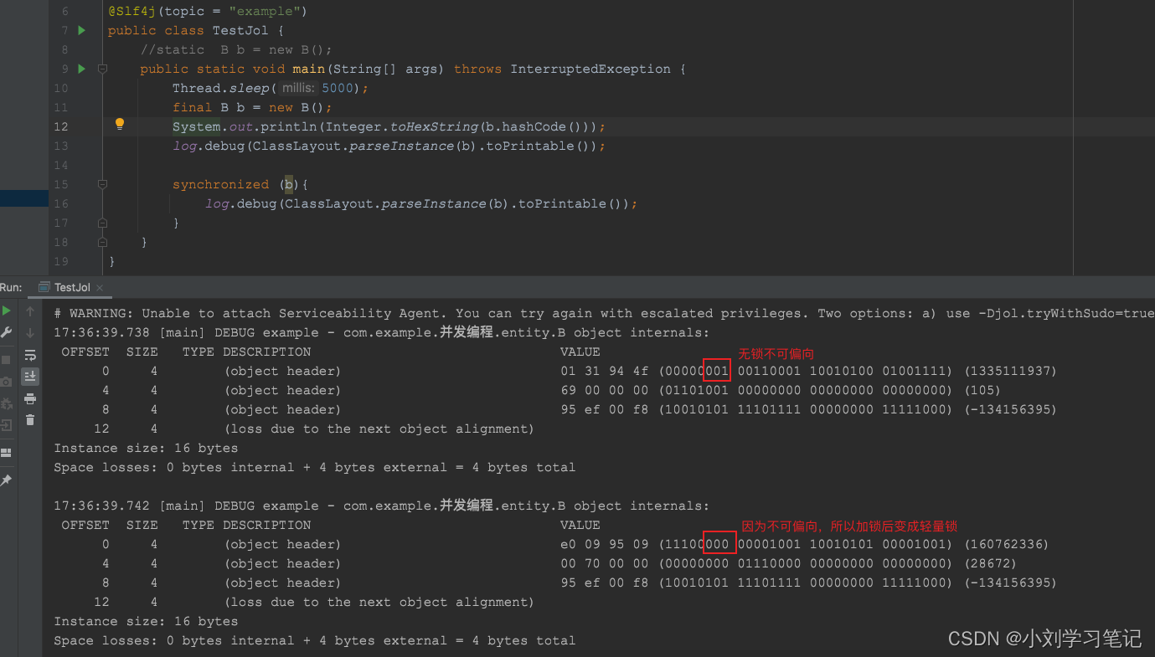The image size is (1155, 657).
Task: Click the @Slf4j annotation text
Action: click(x=131, y=12)
